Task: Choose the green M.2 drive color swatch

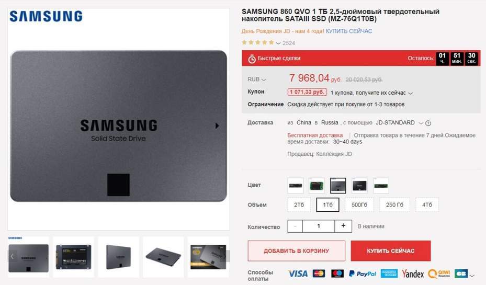Action: 381,186
